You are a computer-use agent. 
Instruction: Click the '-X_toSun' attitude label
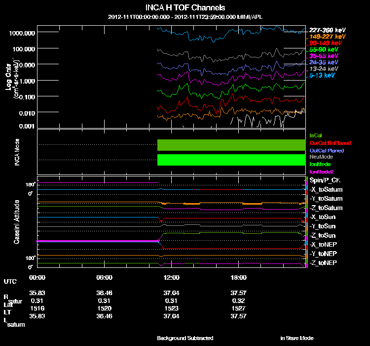pyautogui.click(x=322, y=217)
